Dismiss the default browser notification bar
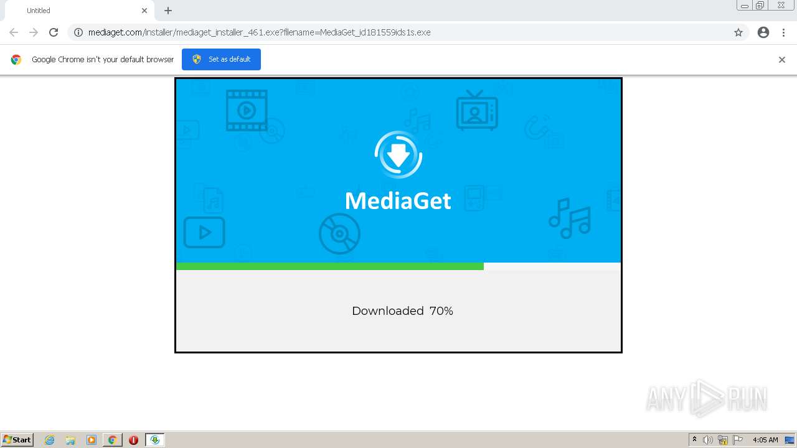 782,60
